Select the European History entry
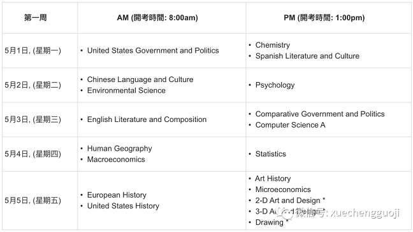The height and width of the screenshot is (232, 413). 117,195
